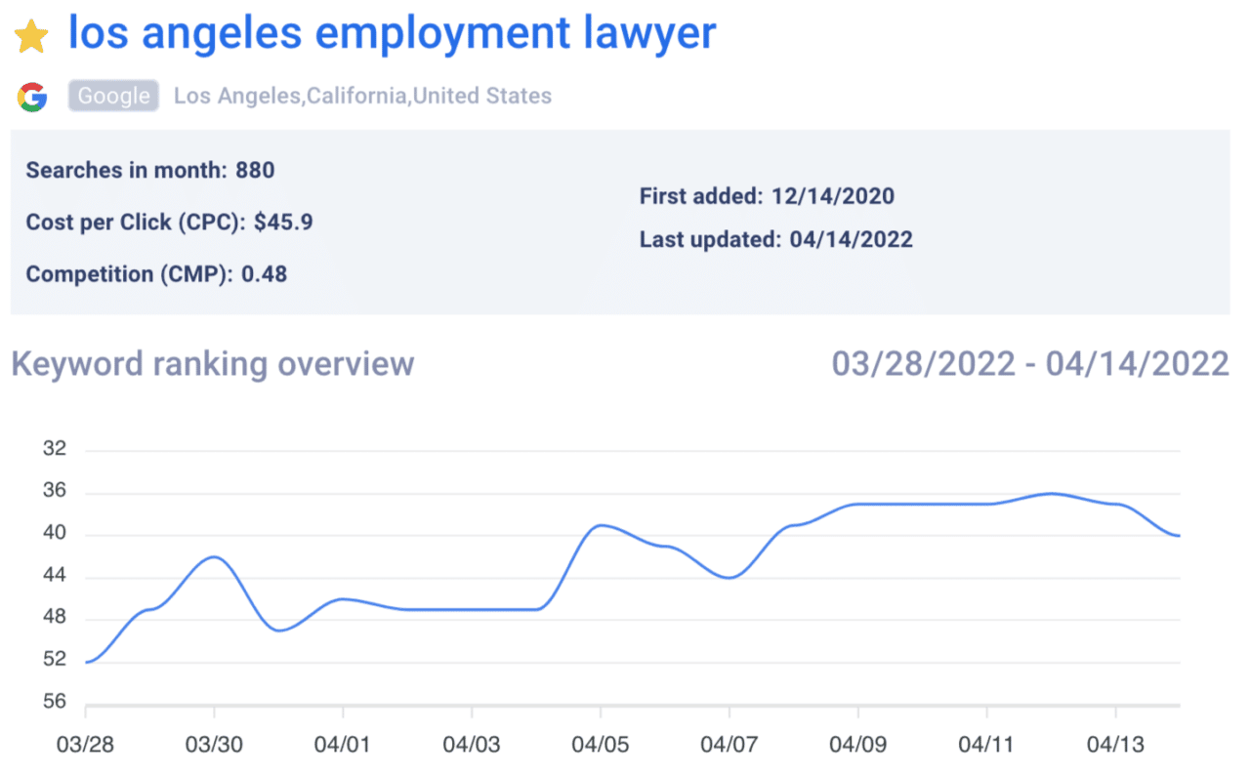Click the yellow star favorite icon
Image resolution: width=1250 pixels, height=775 pixels.
(x=31, y=38)
